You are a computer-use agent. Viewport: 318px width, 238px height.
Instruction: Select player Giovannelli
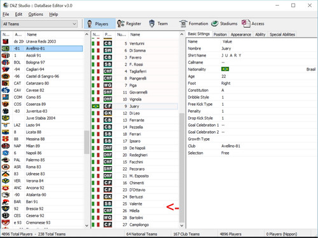135,92
